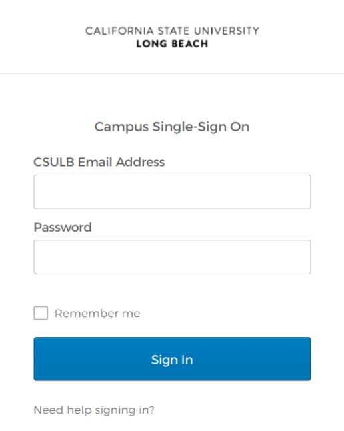344x431 pixels.
Task: Click the Campus Single-Sign On heading
Action: [172, 127]
